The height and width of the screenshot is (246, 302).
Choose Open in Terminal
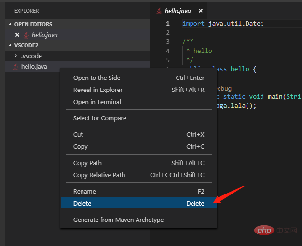(x=138, y=102)
